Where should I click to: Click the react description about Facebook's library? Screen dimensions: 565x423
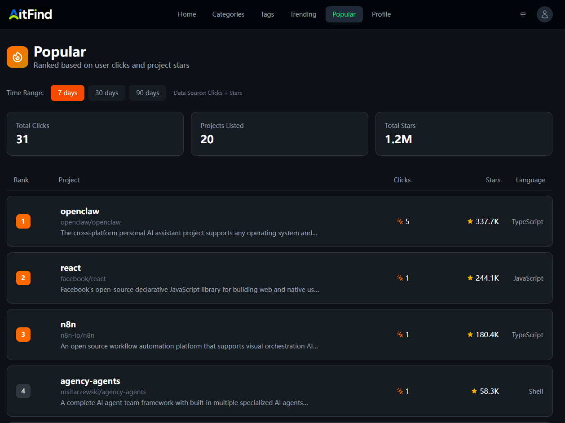coord(190,290)
